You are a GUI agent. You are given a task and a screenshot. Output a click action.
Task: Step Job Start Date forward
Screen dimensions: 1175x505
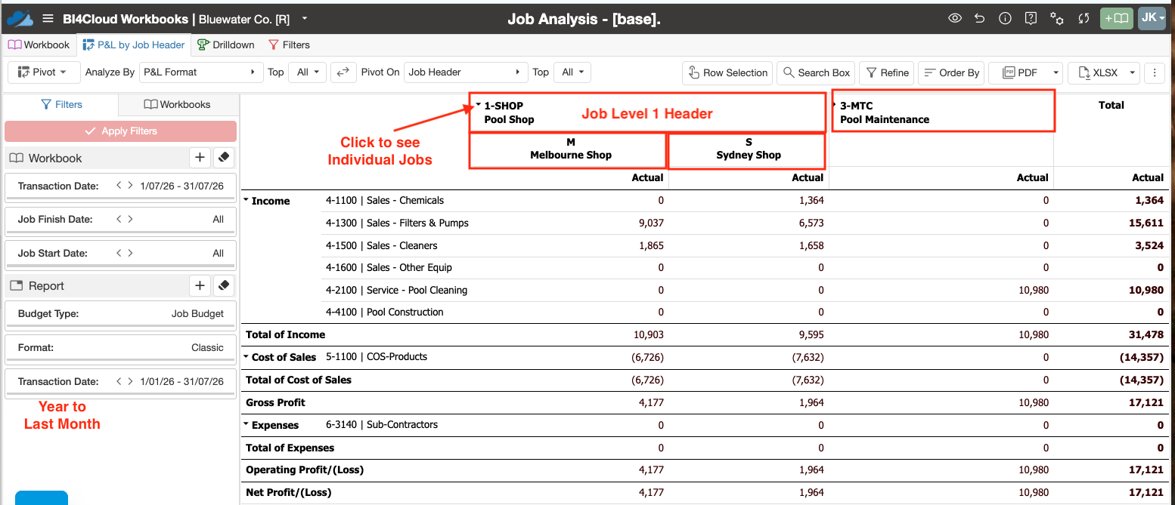click(x=130, y=253)
